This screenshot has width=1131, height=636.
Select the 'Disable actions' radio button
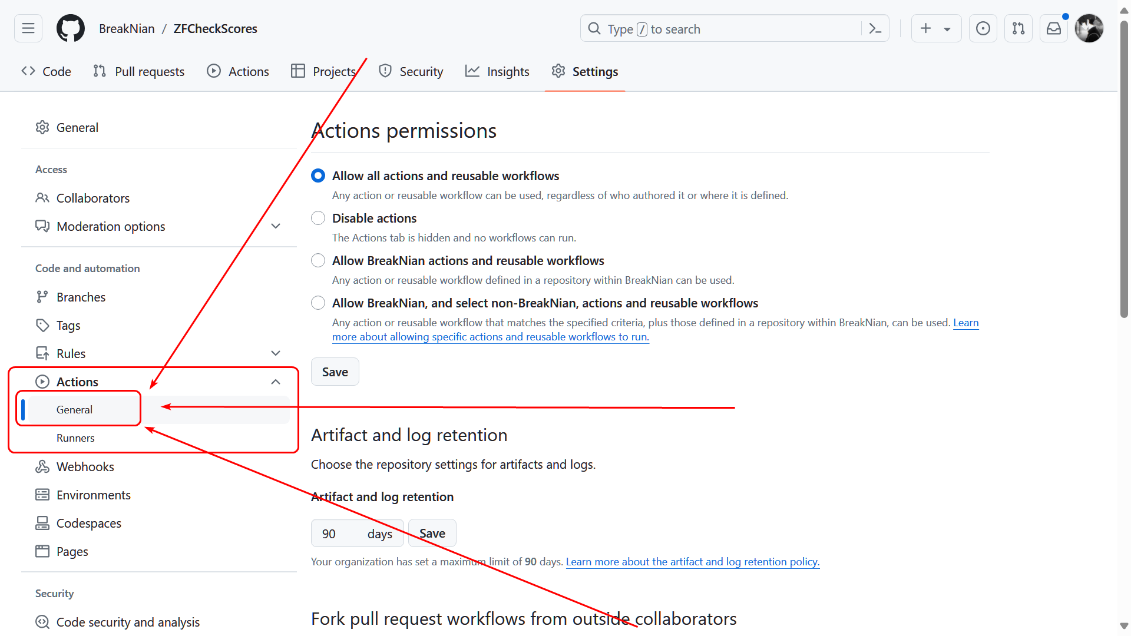pyautogui.click(x=318, y=218)
